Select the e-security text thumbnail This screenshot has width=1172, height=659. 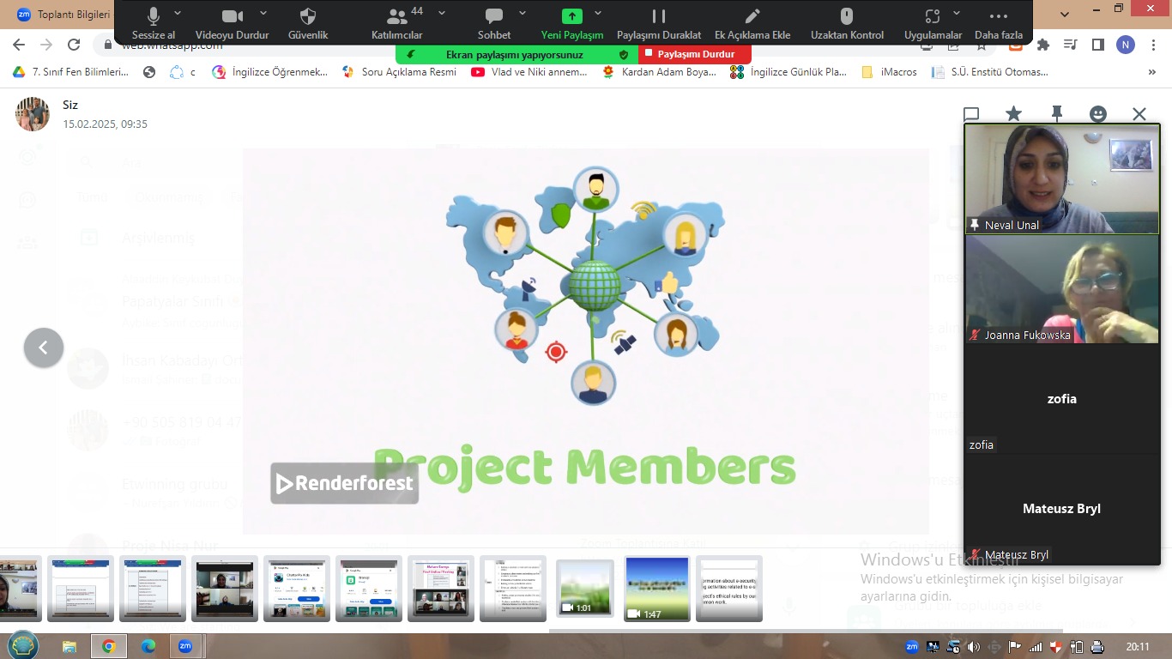[729, 588]
